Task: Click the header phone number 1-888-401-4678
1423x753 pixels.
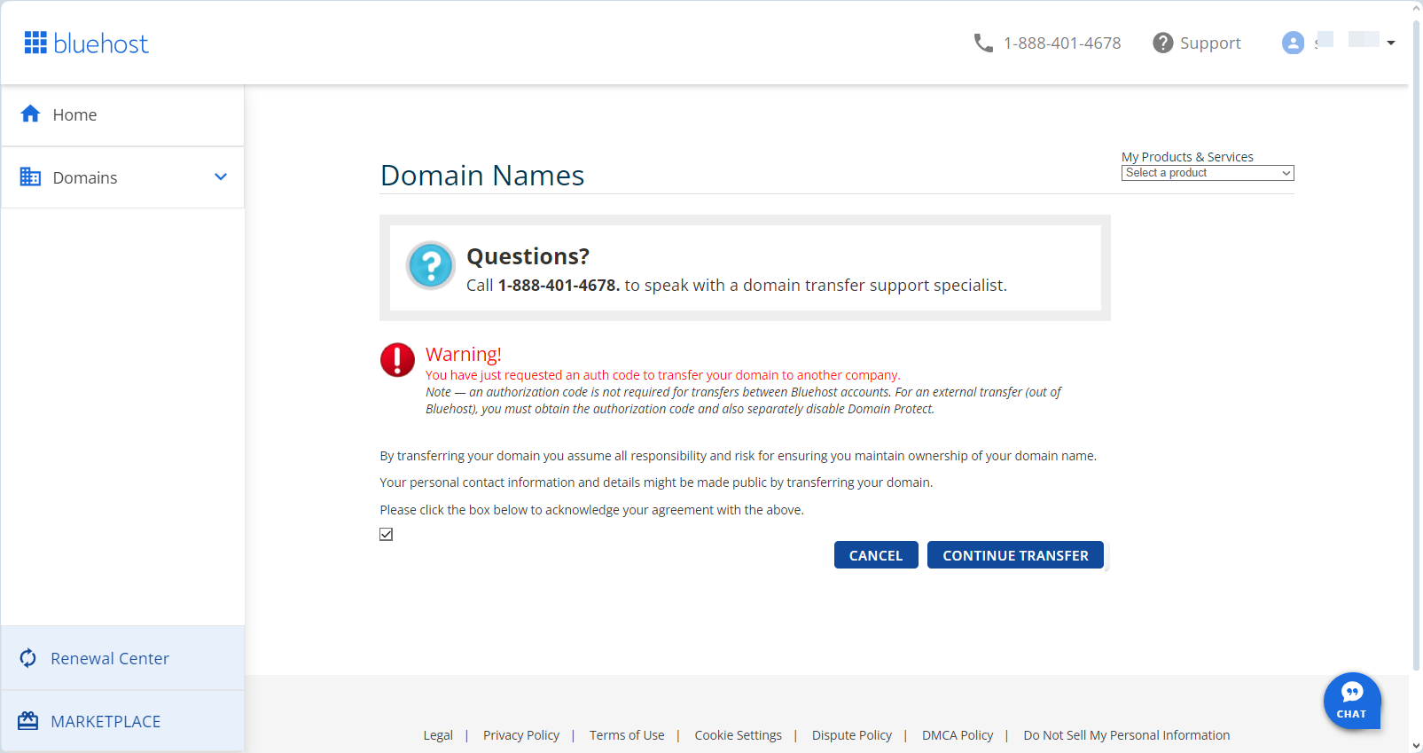Action: click(x=1062, y=43)
